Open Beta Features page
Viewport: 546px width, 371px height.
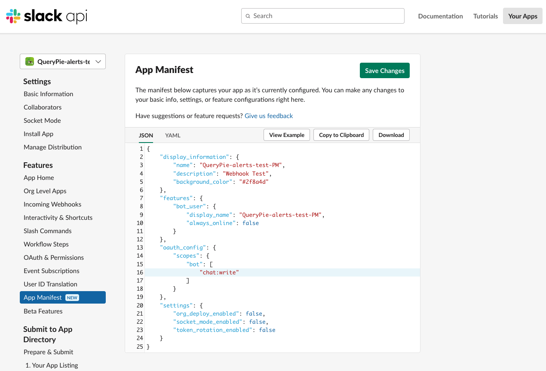(x=43, y=311)
